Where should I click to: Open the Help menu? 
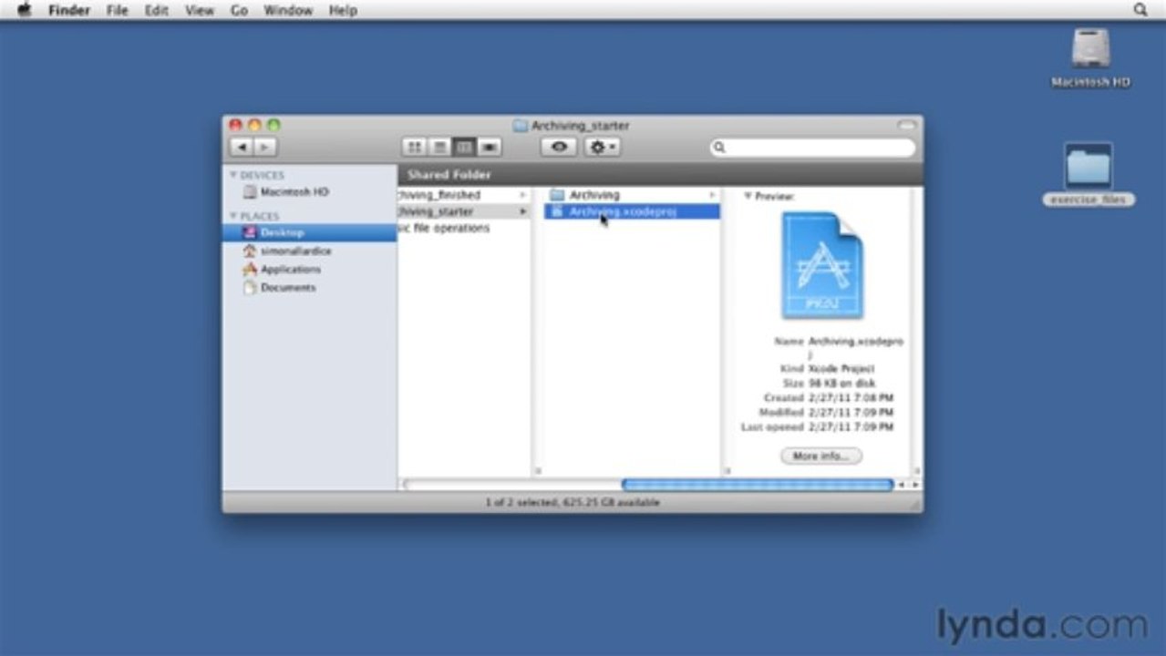tap(343, 10)
